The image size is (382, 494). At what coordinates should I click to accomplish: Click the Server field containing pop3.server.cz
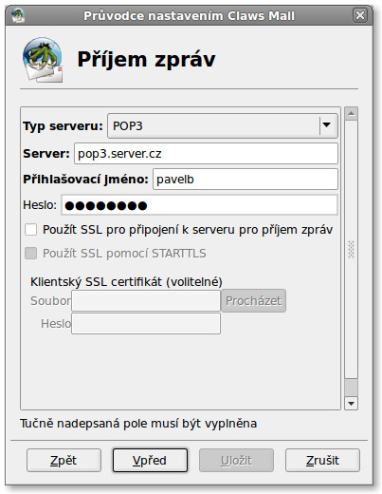click(206, 154)
